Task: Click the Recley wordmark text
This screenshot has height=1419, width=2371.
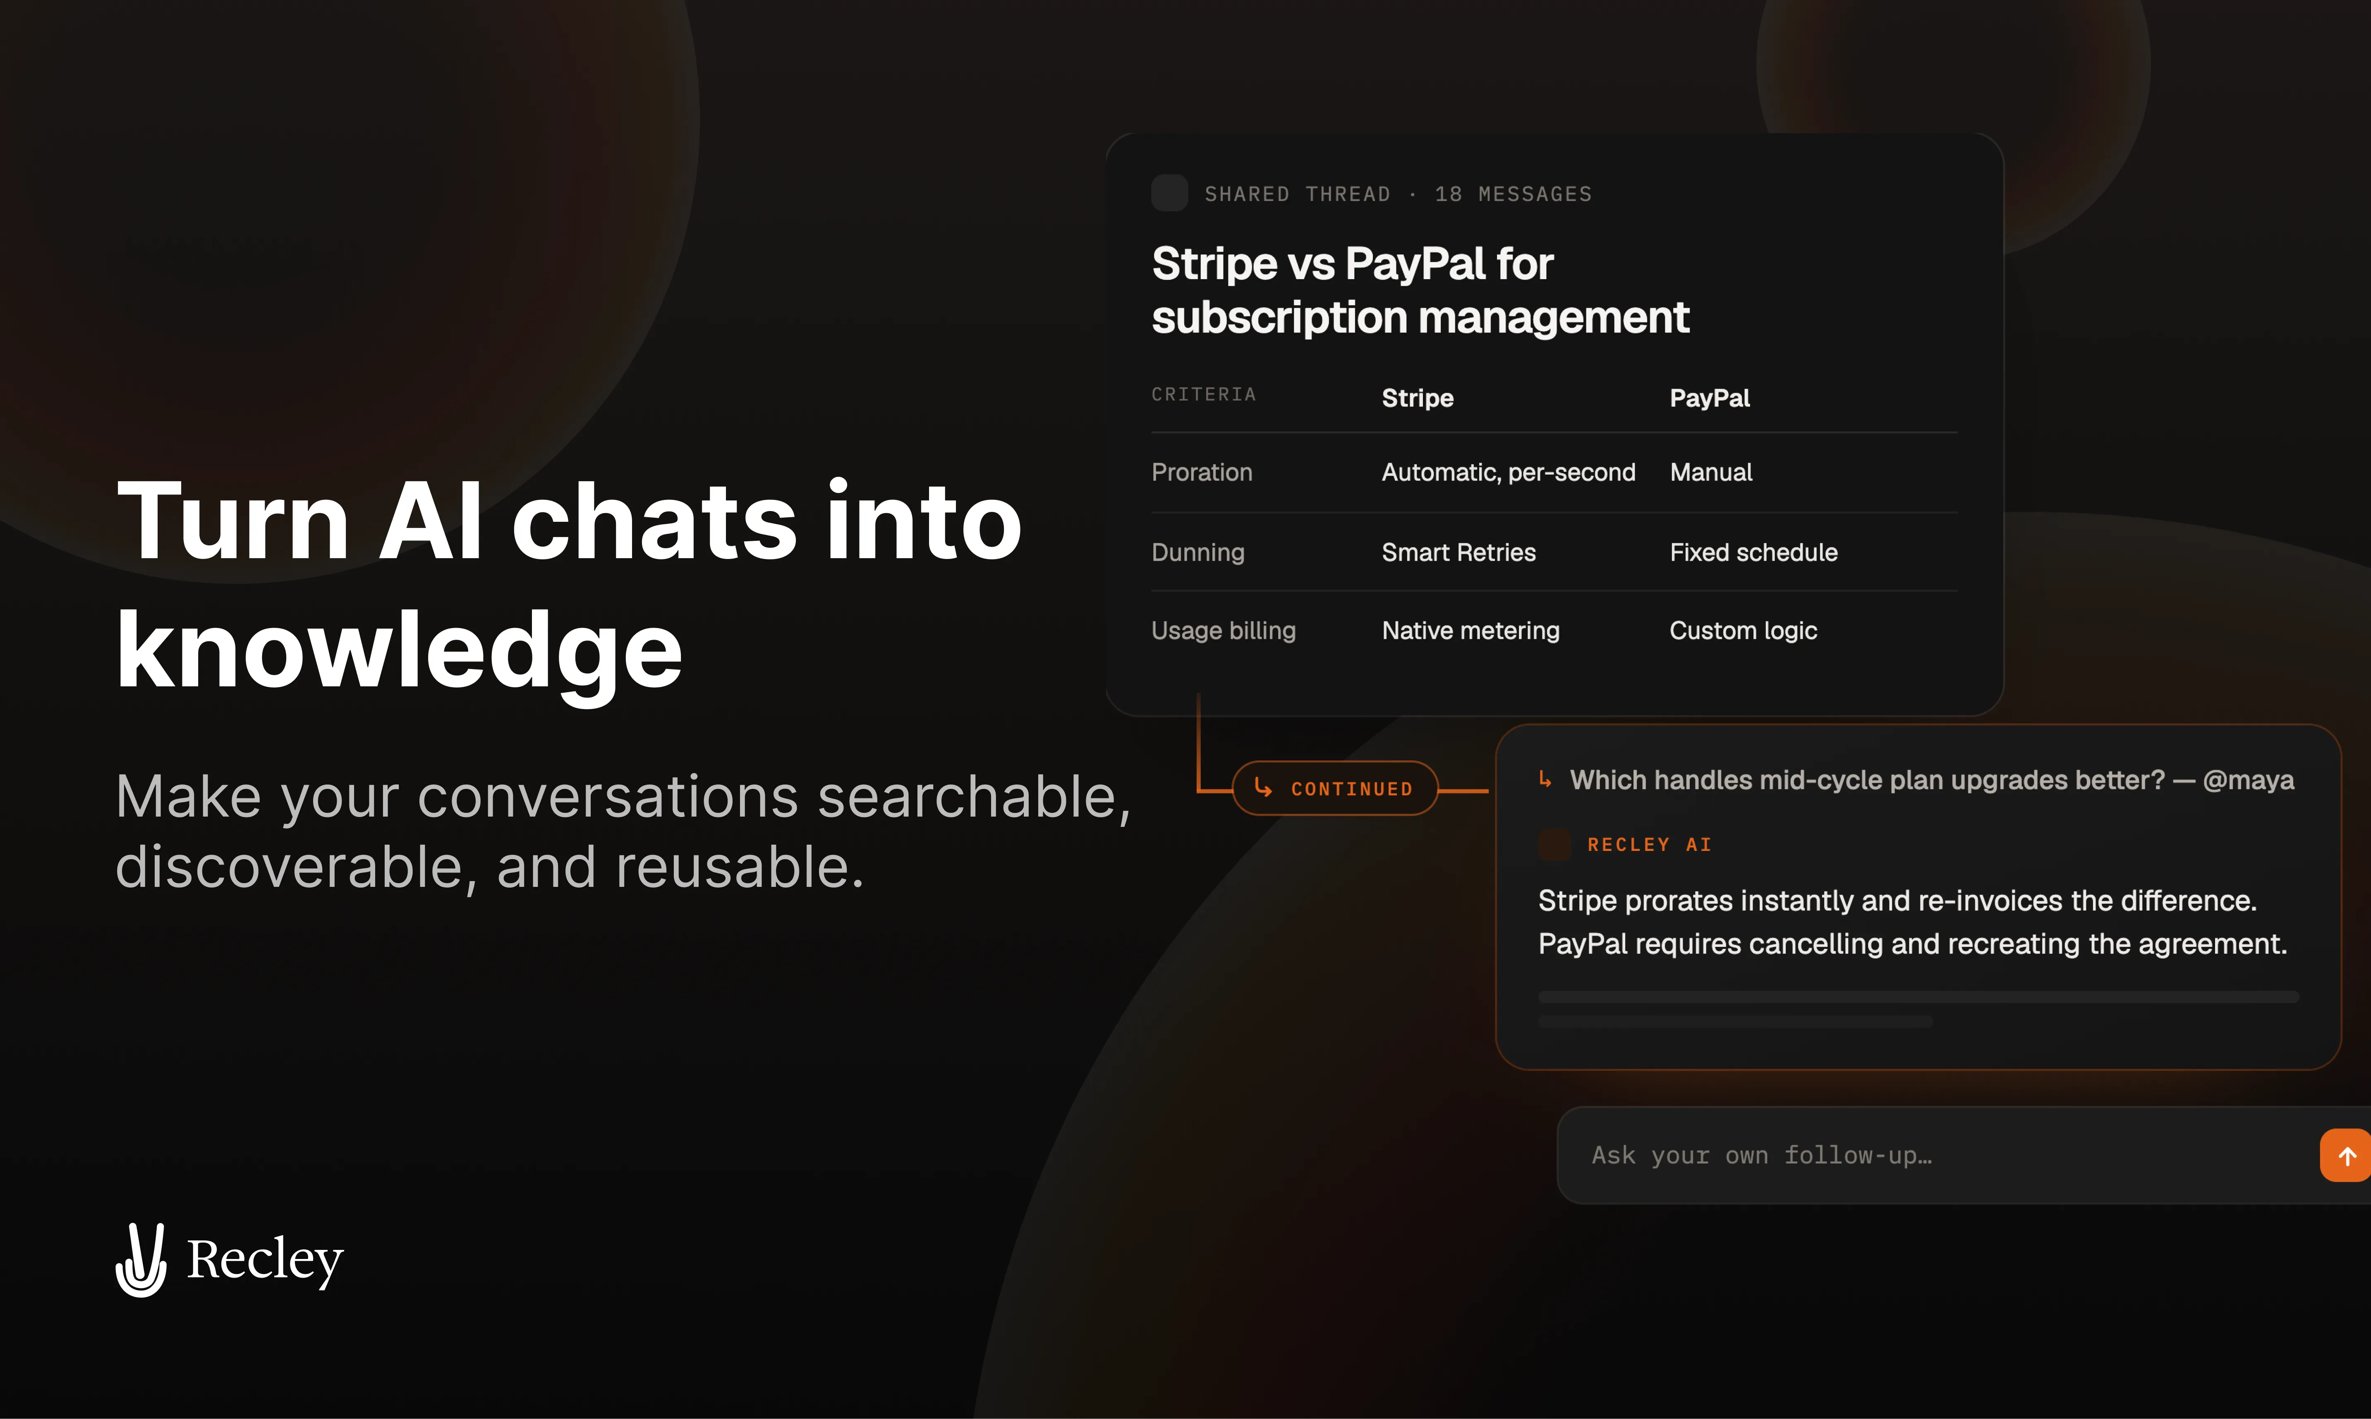Action: pyautogui.click(x=265, y=1259)
